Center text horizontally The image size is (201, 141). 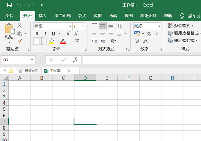click(x=102, y=33)
